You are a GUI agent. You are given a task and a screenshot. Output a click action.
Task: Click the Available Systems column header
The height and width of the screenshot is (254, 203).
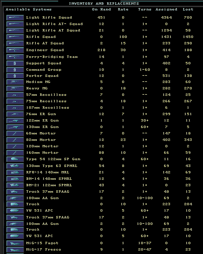pos(29,9)
